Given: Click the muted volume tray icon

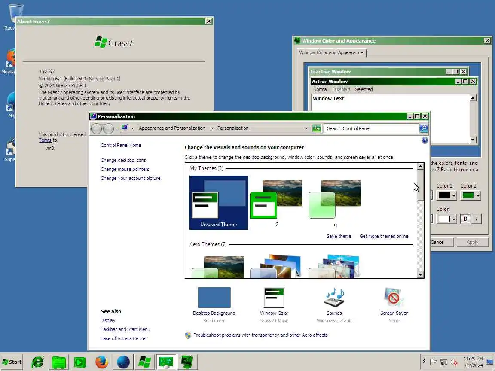Looking at the screenshot, I should pyautogui.click(x=454, y=362).
